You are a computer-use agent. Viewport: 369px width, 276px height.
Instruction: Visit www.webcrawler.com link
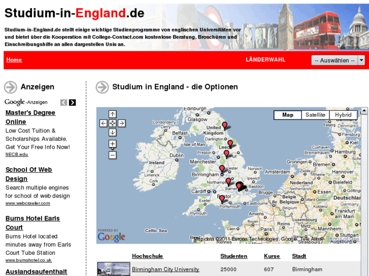[28, 203]
